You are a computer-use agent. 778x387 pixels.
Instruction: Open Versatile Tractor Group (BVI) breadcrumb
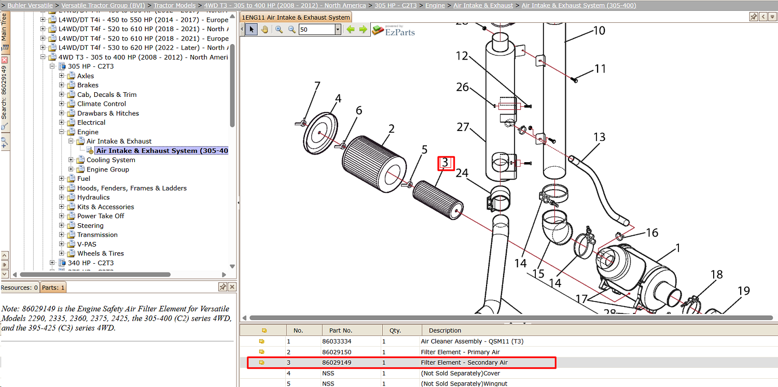[x=103, y=5]
